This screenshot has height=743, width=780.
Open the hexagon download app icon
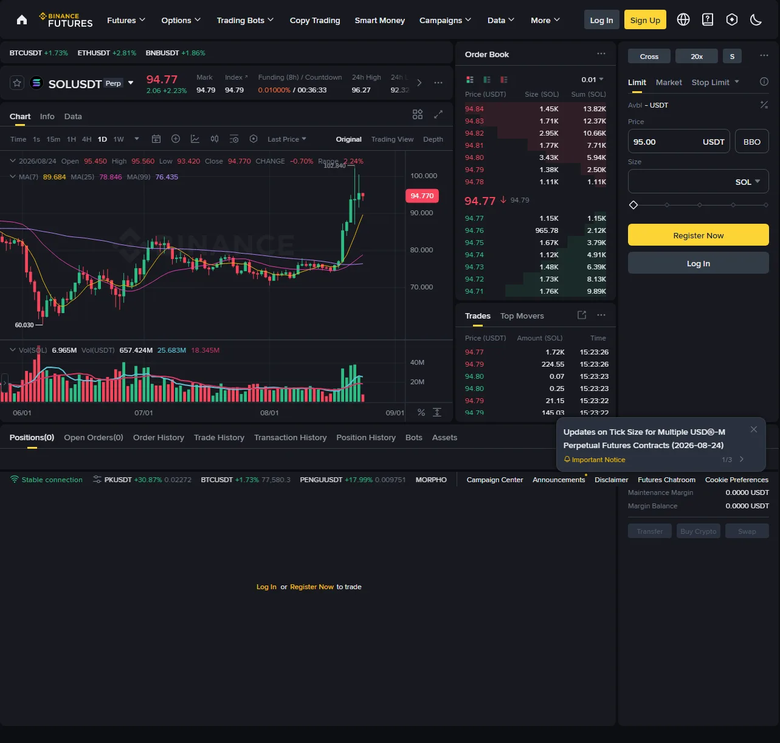pos(732,19)
